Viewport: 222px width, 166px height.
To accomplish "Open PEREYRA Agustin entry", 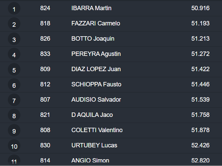I will [96, 54].
